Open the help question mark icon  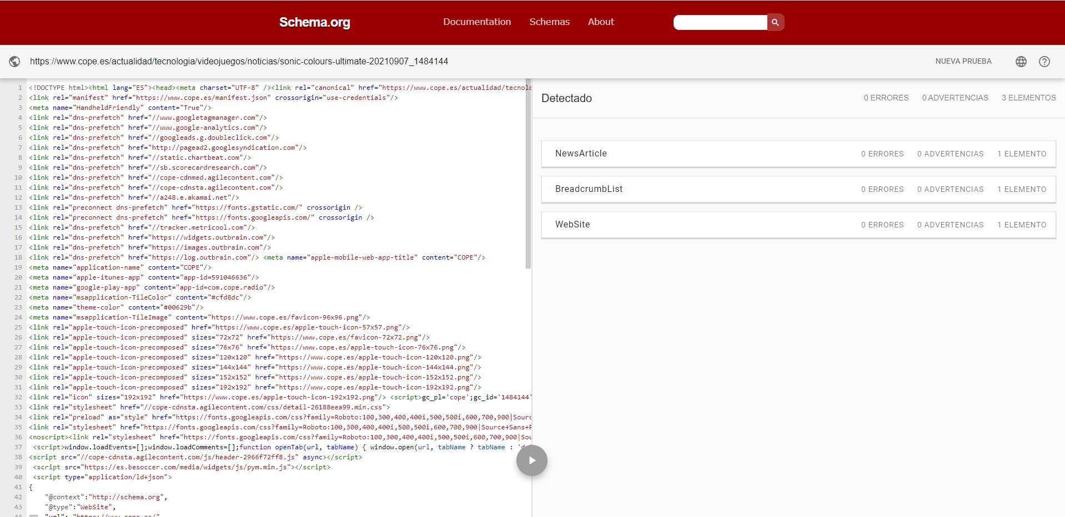click(x=1044, y=62)
